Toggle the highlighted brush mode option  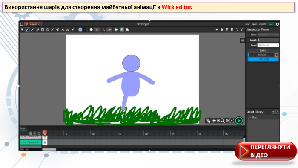[122, 29]
